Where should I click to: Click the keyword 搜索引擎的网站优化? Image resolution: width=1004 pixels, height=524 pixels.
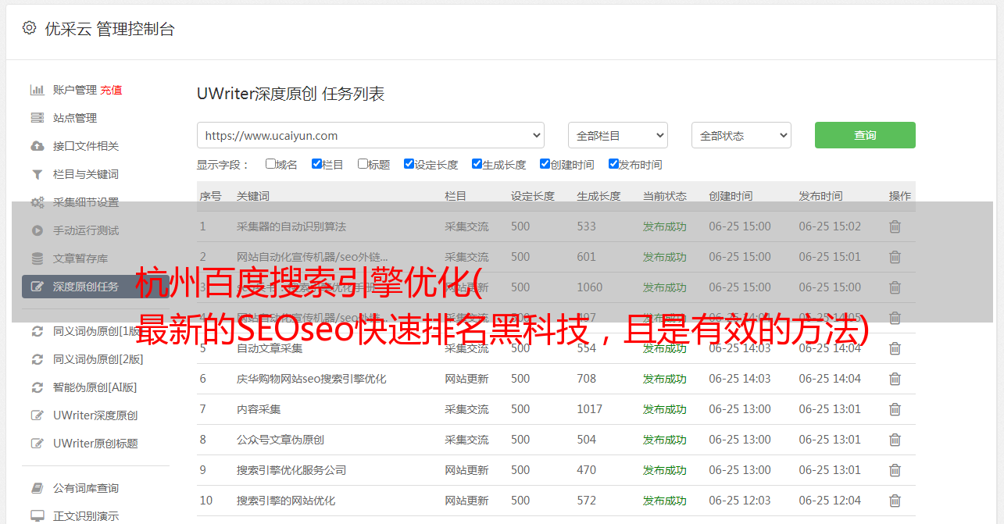286,501
